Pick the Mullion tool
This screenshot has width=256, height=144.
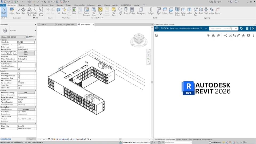[x=189, y=11]
